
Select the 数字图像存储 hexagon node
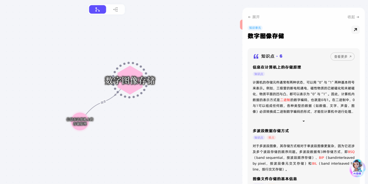(x=130, y=80)
